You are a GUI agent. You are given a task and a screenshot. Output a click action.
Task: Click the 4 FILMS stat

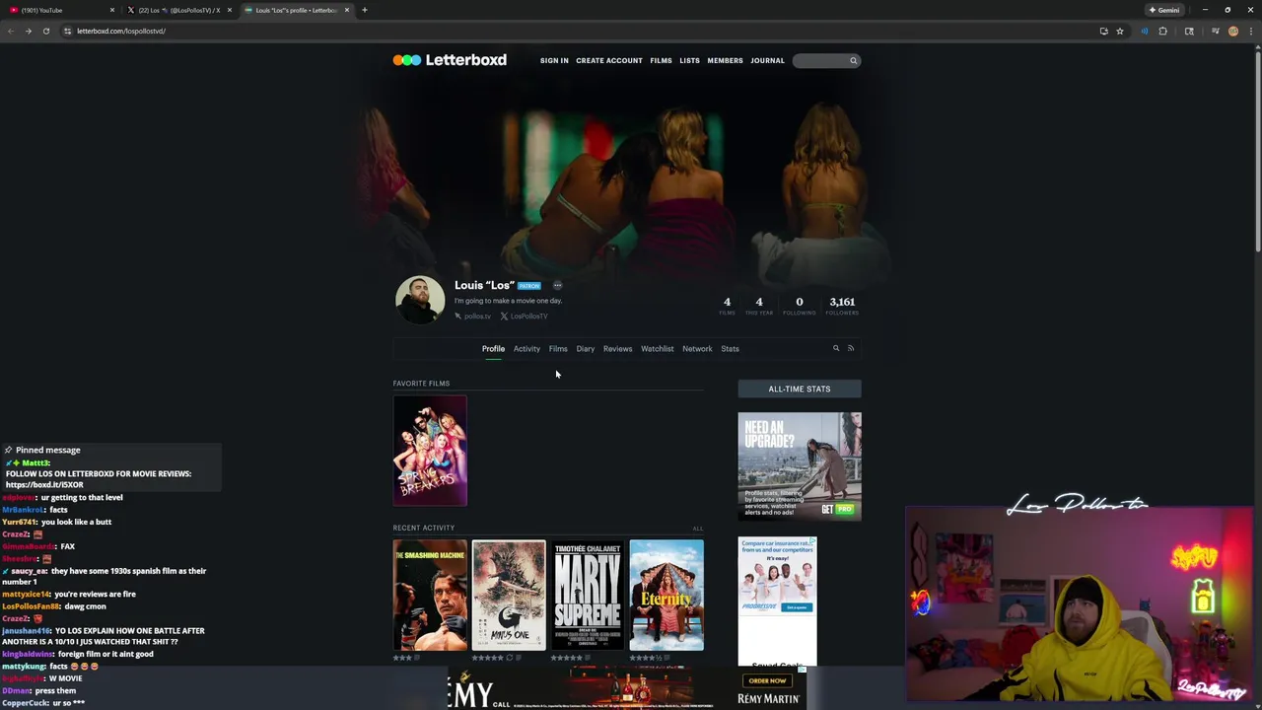tap(727, 306)
